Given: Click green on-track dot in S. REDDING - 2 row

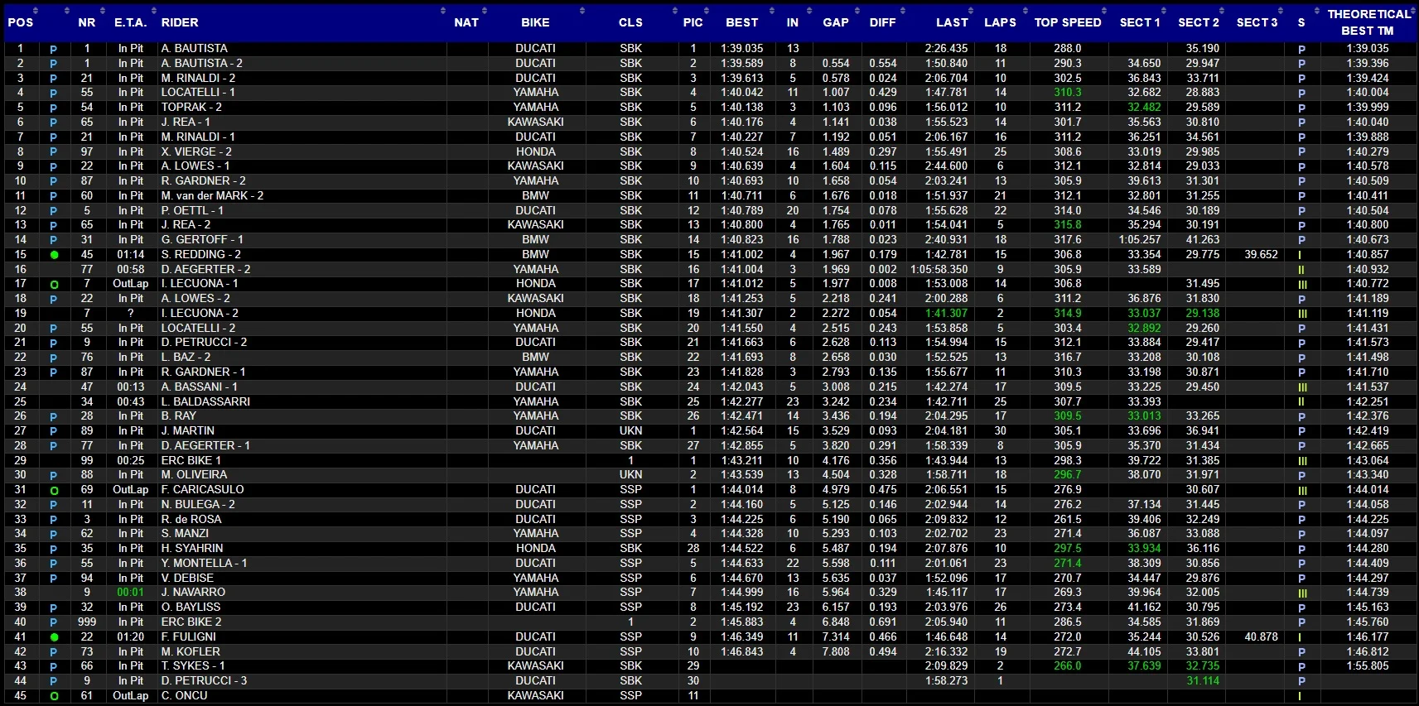Looking at the screenshot, I should [54, 255].
